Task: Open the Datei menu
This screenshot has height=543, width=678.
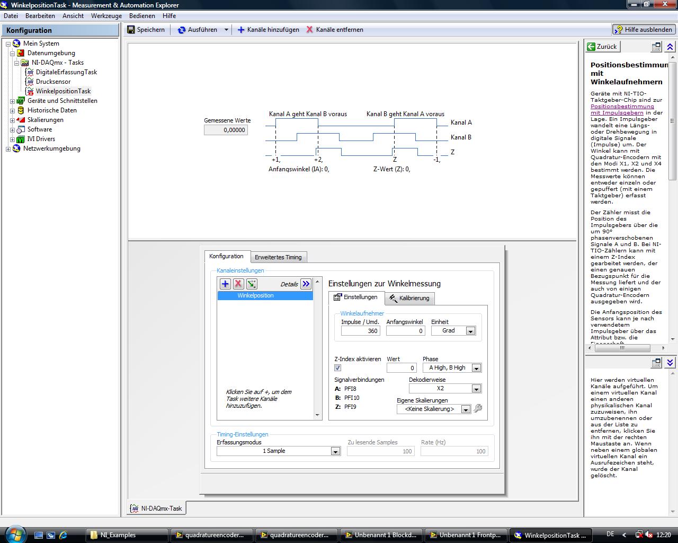Action: 11,16
